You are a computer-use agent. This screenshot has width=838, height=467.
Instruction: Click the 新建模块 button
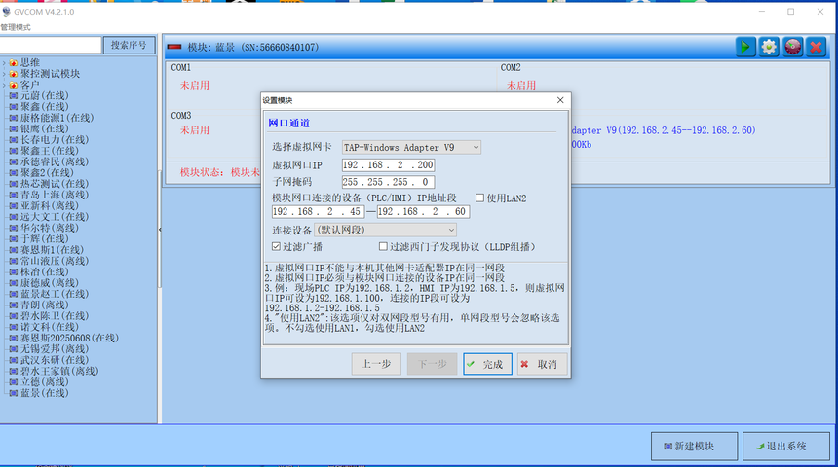694,447
